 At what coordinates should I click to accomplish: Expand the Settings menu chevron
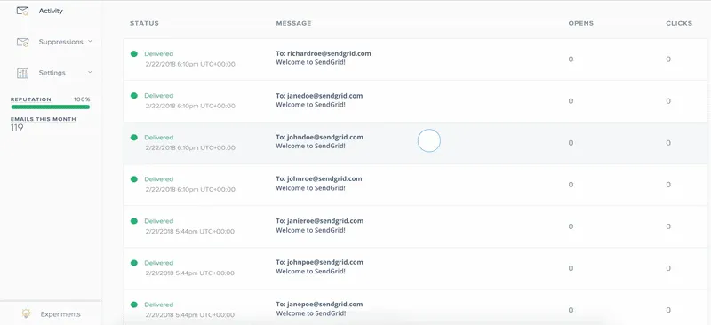pos(90,72)
